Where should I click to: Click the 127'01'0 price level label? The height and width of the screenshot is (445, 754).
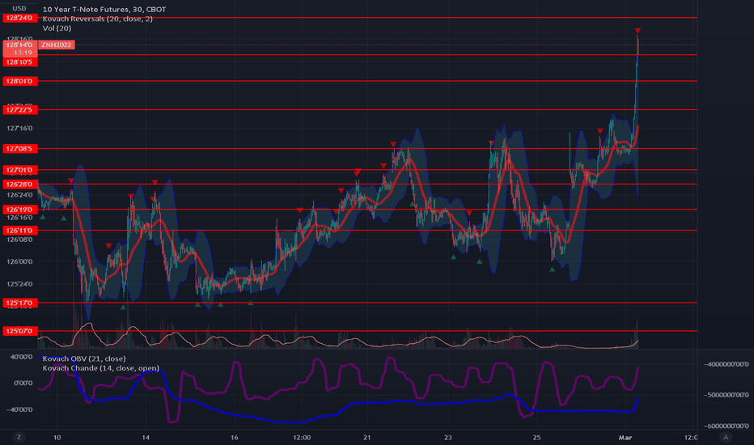19,170
